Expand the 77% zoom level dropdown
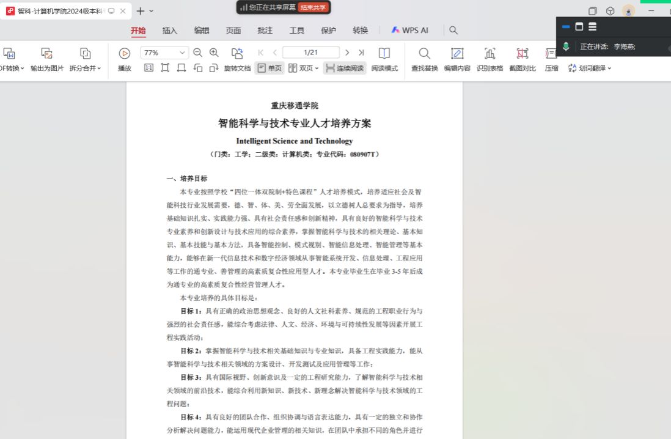The image size is (671, 439). click(182, 53)
